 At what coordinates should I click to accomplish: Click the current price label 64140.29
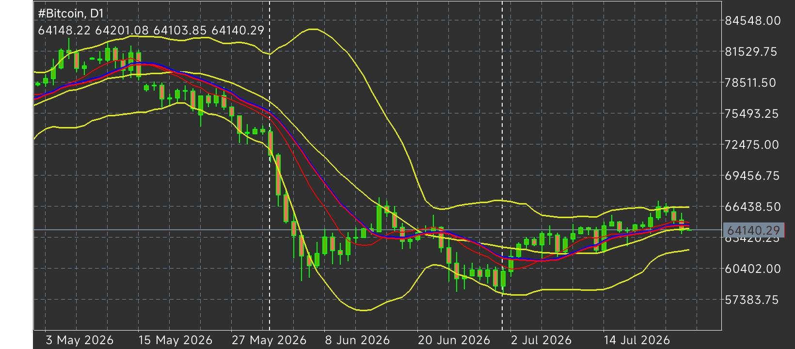753,230
